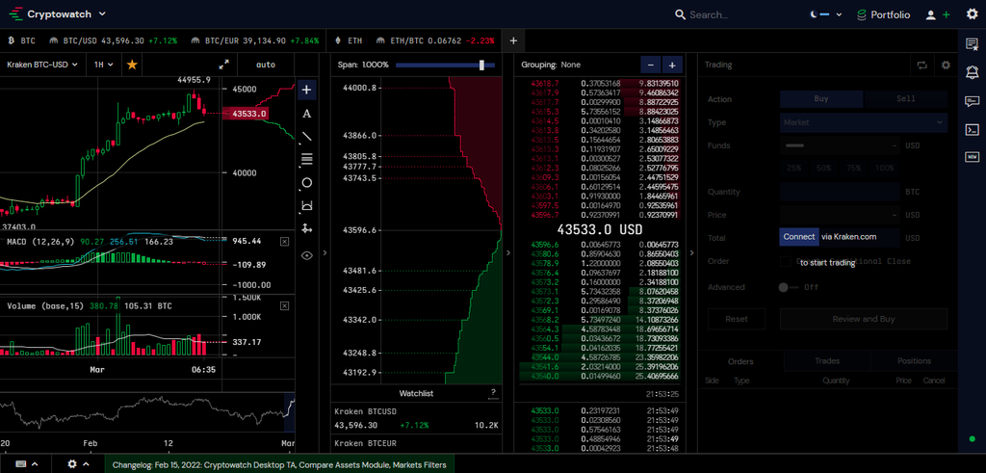Open the NEW features sidebar icon
The image size is (986, 473).
tap(972, 157)
